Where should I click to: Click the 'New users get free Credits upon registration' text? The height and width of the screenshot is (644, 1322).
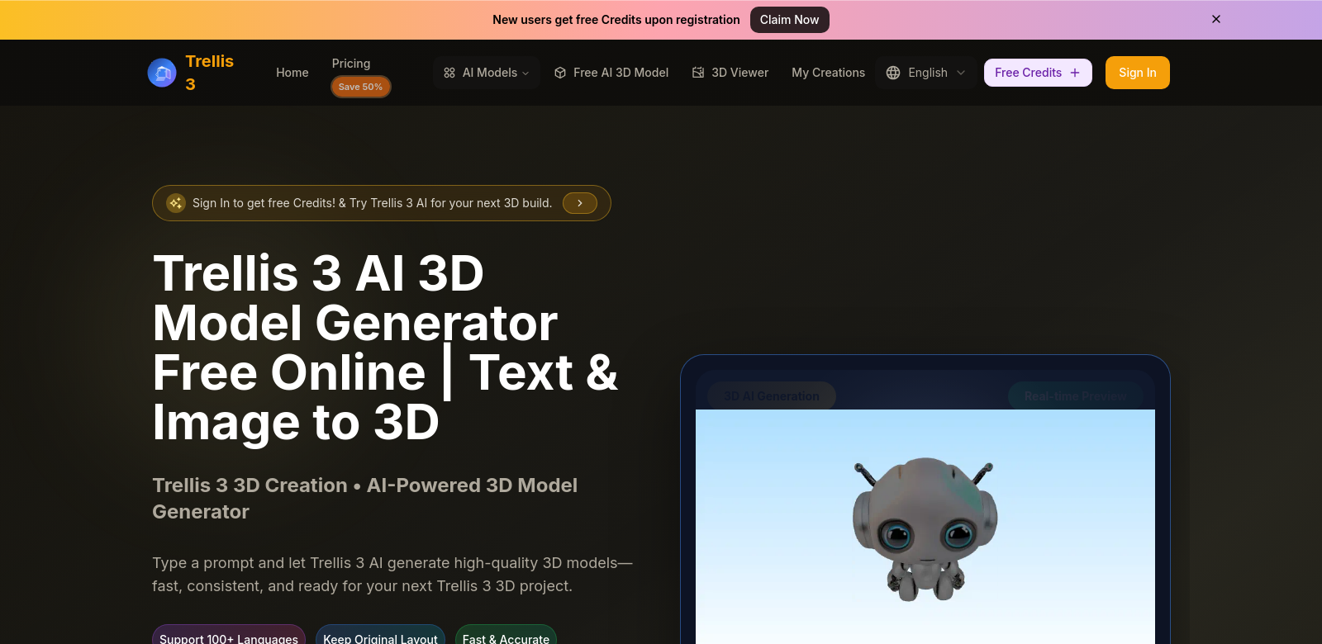pos(616,20)
